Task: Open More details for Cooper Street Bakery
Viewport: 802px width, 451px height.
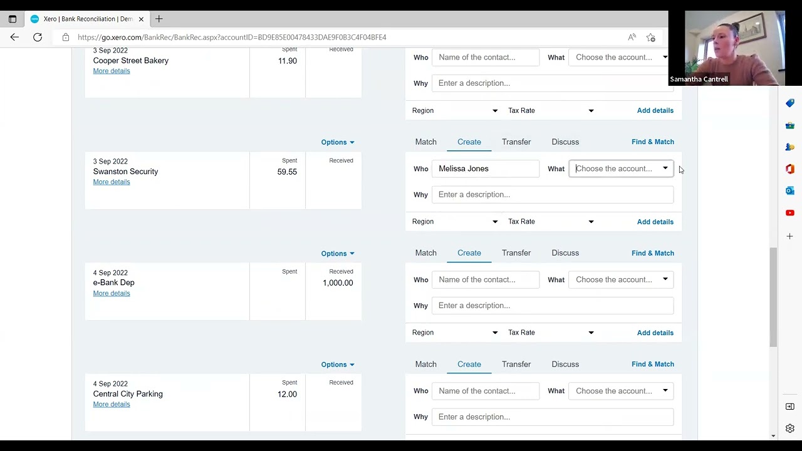Action: tap(112, 71)
